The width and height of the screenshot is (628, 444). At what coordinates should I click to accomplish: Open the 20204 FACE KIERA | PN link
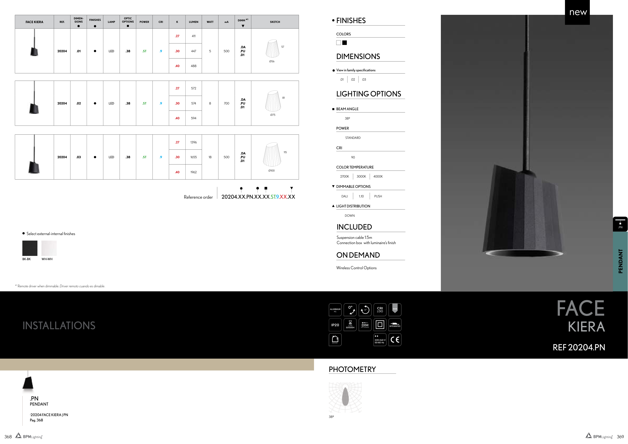point(49,415)
